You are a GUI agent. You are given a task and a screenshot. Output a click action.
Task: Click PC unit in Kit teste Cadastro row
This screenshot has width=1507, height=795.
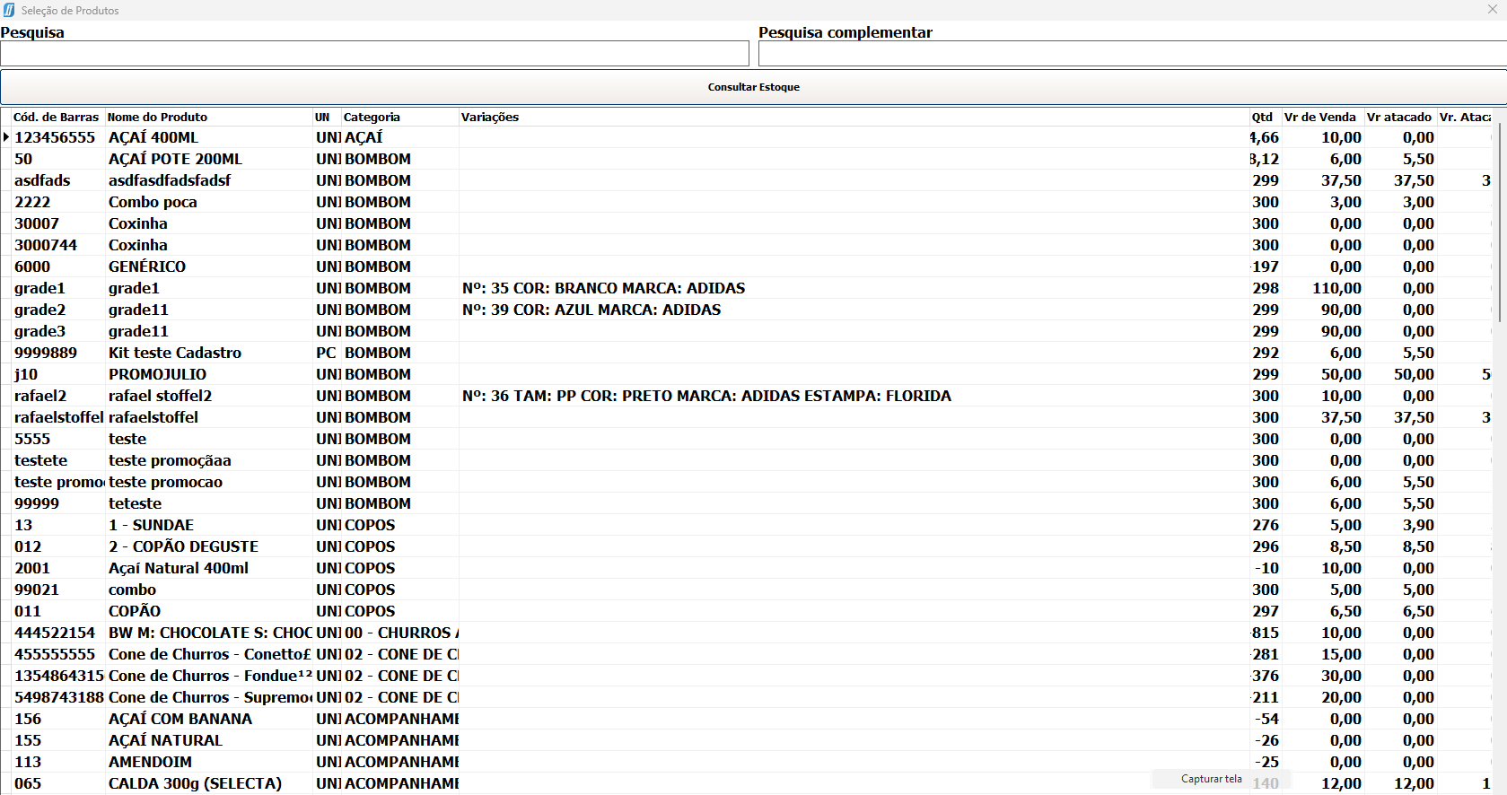[x=326, y=353]
